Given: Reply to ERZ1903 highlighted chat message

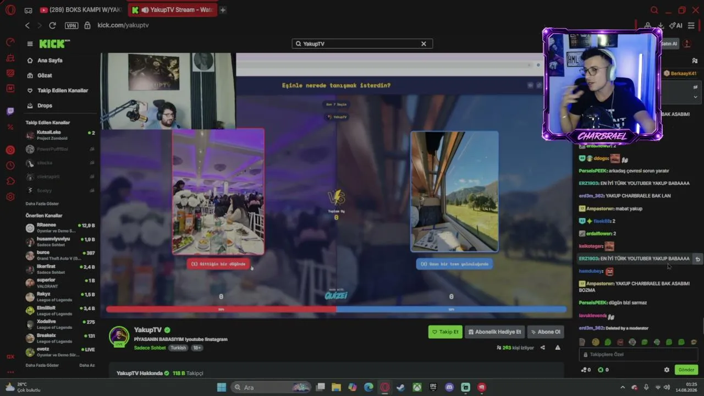Looking at the screenshot, I should [697, 259].
